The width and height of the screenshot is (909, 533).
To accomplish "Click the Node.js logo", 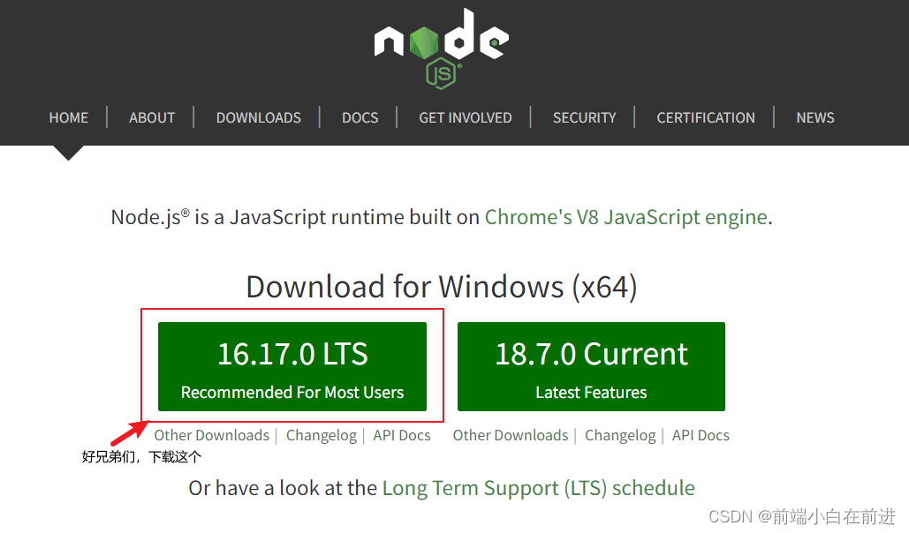I will tap(442, 49).
